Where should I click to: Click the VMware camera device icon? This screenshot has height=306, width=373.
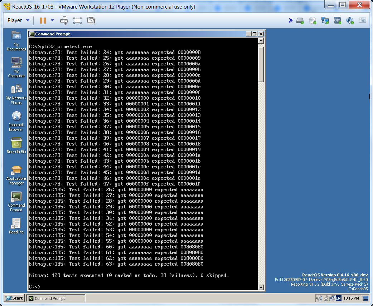[x=363, y=20]
